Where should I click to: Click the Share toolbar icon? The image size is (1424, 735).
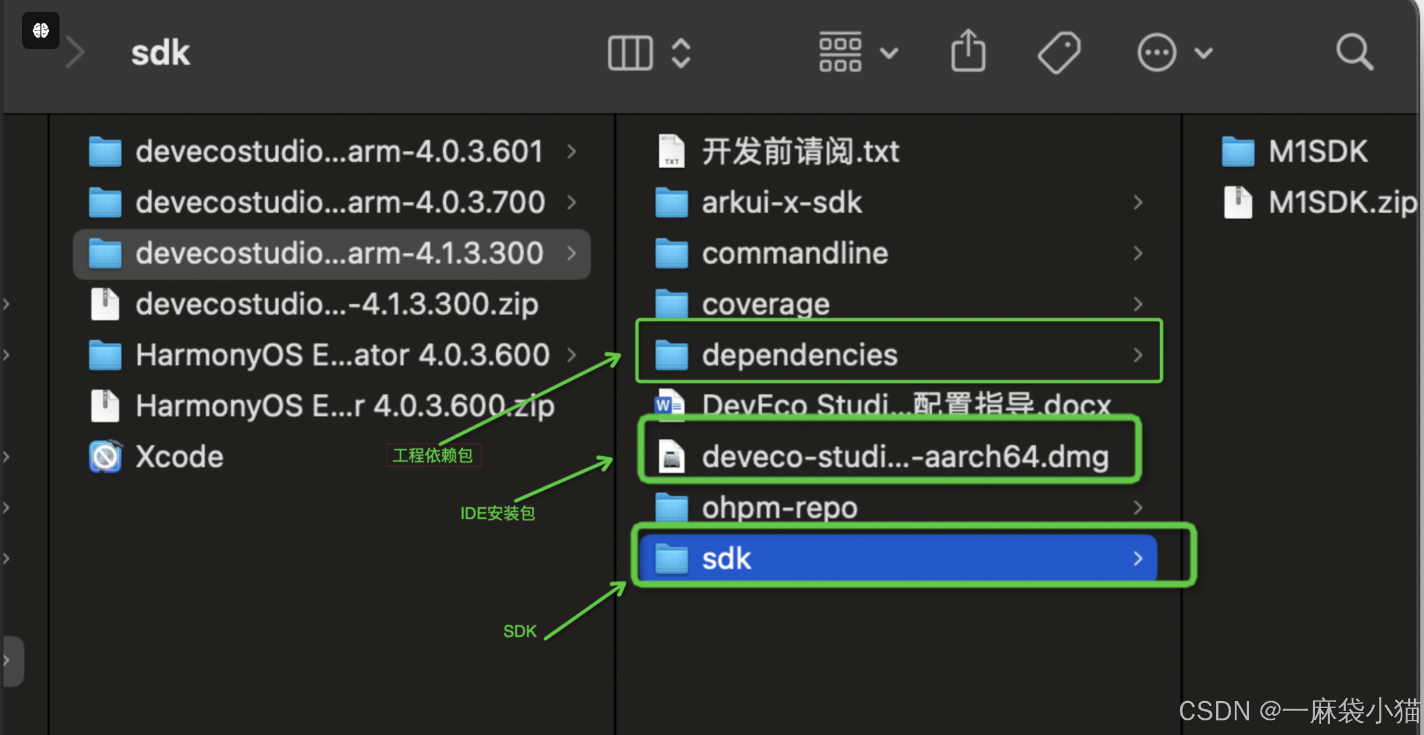(968, 52)
